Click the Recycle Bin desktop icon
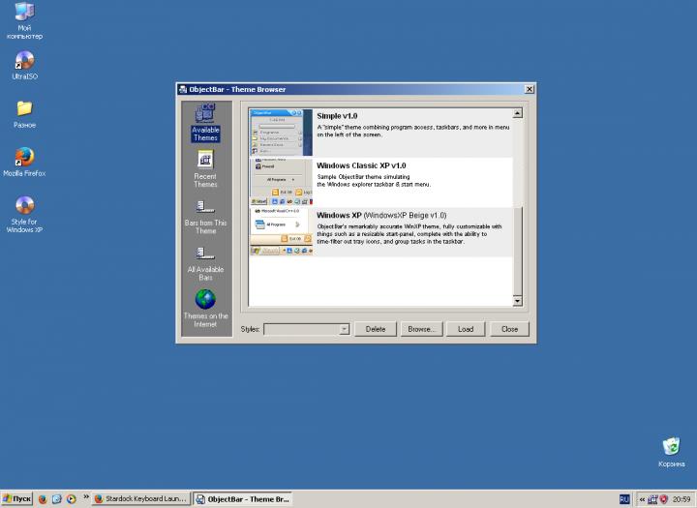The width and height of the screenshot is (697, 508). click(x=671, y=448)
